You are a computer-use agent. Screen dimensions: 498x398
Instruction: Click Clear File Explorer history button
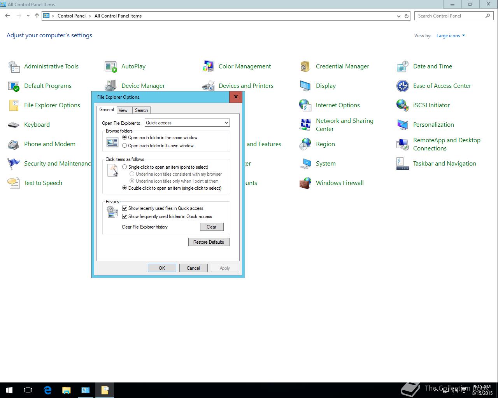(x=212, y=227)
